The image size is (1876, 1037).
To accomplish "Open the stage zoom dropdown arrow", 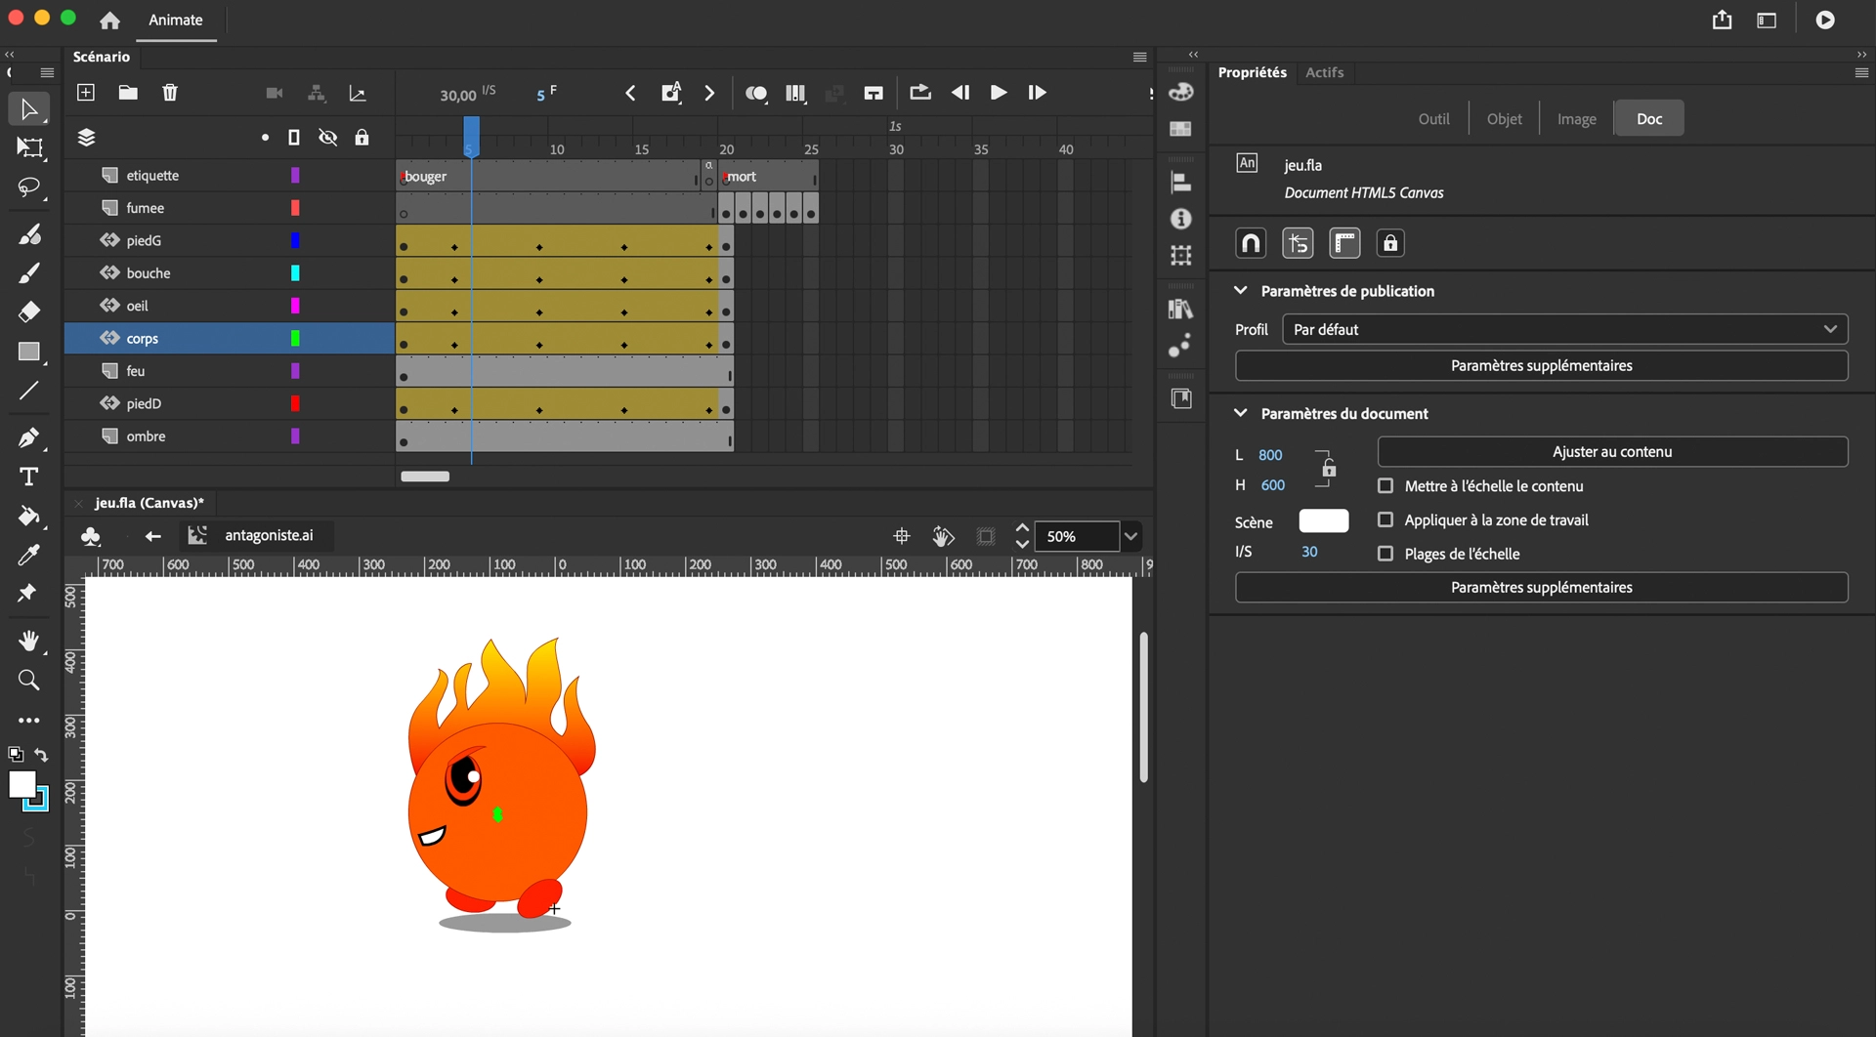I will point(1130,536).
